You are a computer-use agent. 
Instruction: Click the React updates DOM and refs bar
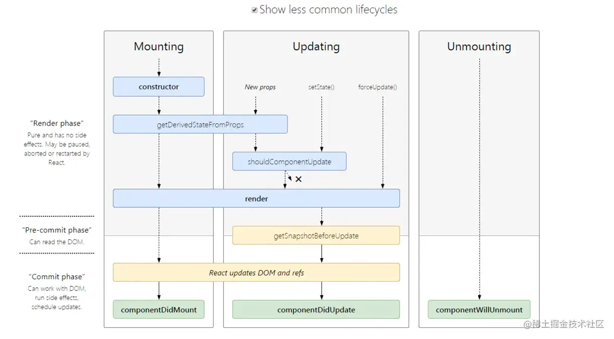point(256,273)
